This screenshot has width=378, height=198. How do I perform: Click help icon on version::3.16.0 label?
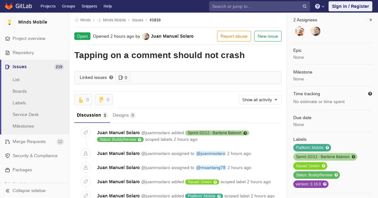[325, 184]
